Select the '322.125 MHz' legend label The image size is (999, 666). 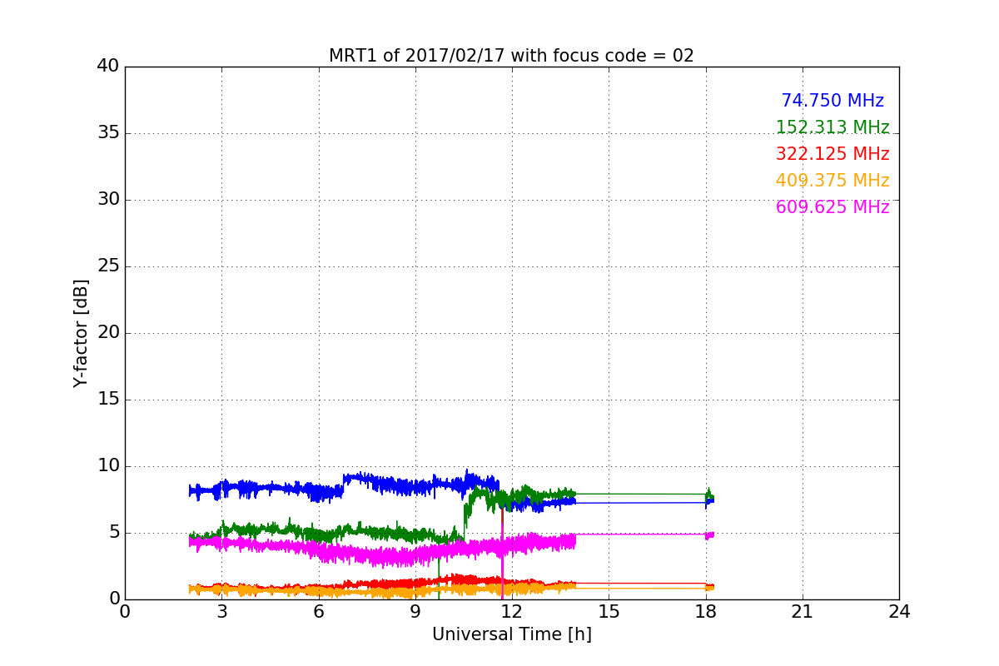(832, 154)
